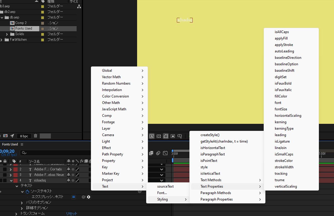Click tan label swatch for Comp 2

(43, 23)
